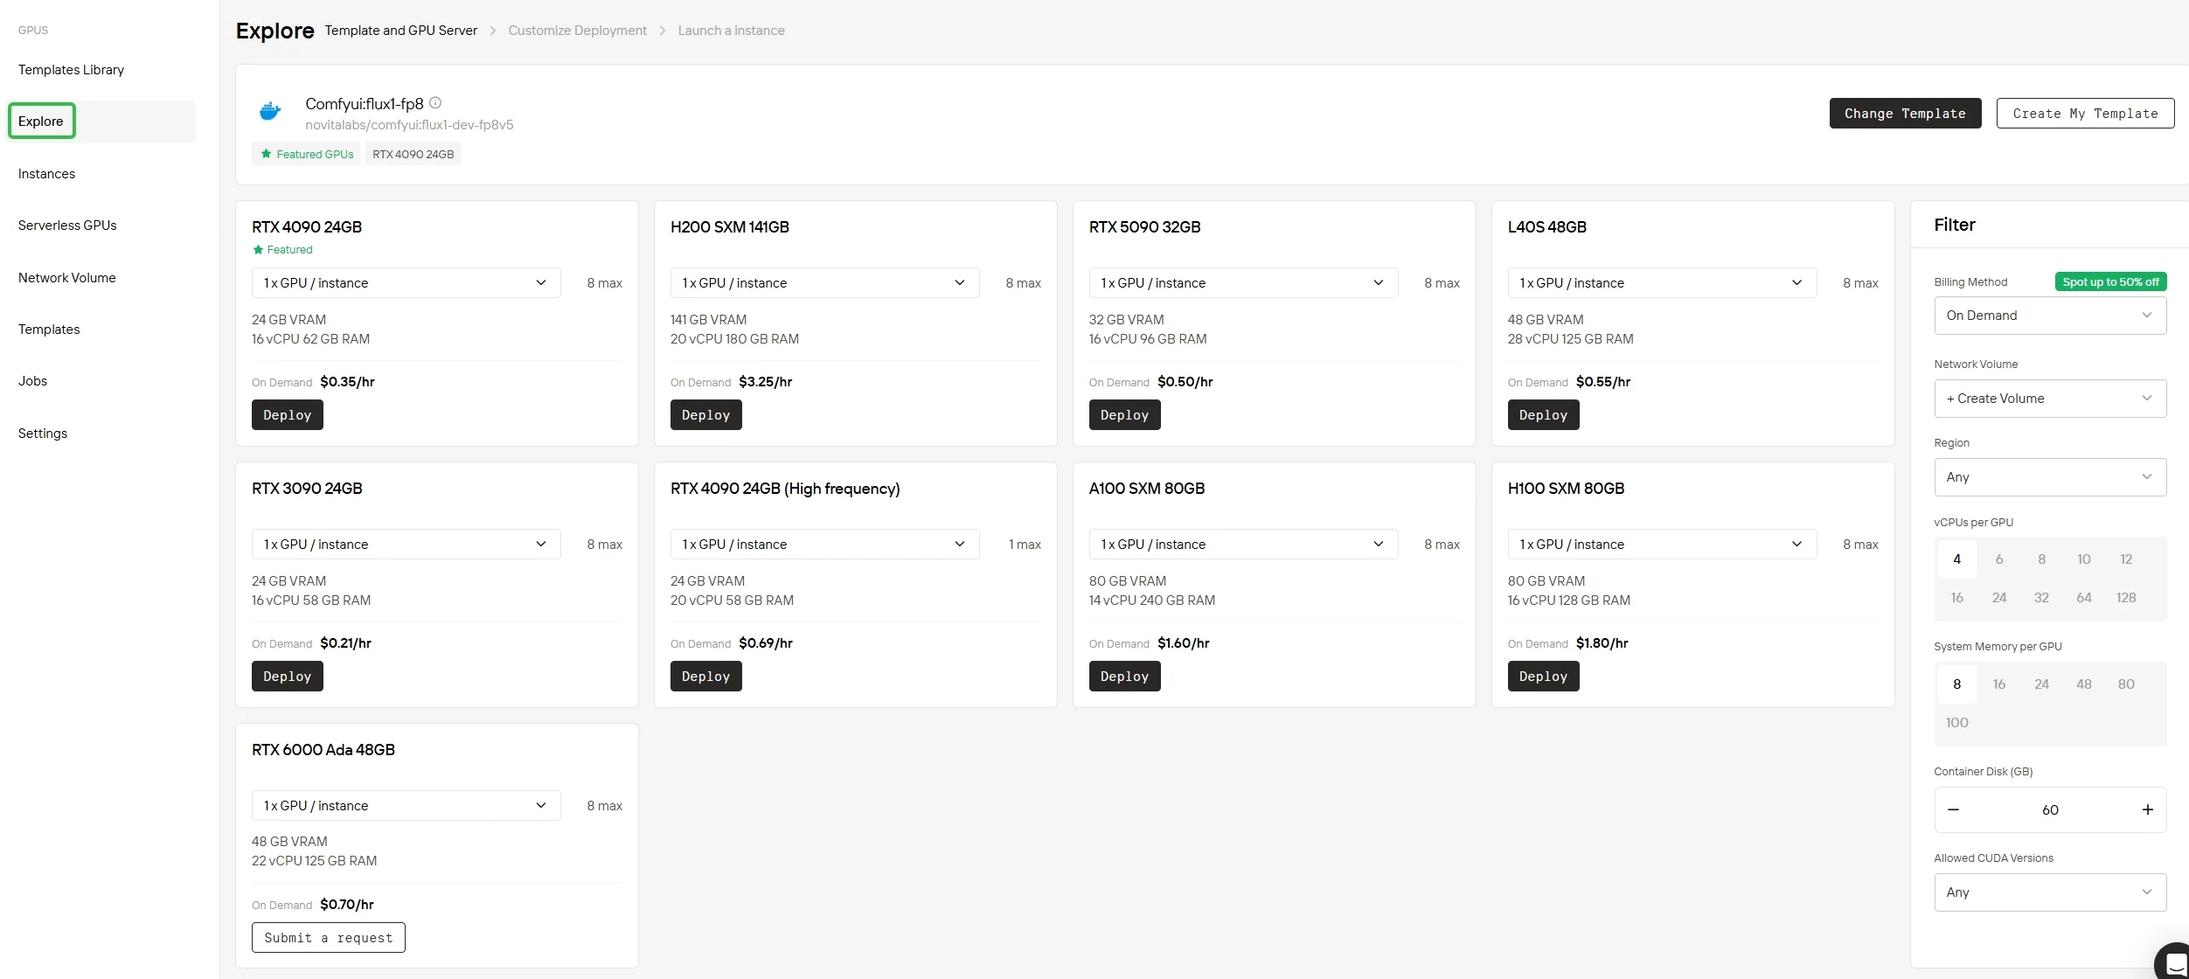This screenshot has height=979, width=2189.
Task: Open Network Volume in the sidebar
Action: tap(66, 278)
